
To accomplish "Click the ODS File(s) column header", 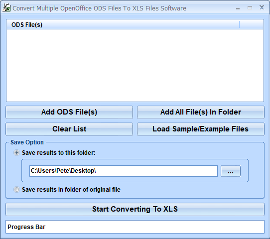I will pos(123,25).
